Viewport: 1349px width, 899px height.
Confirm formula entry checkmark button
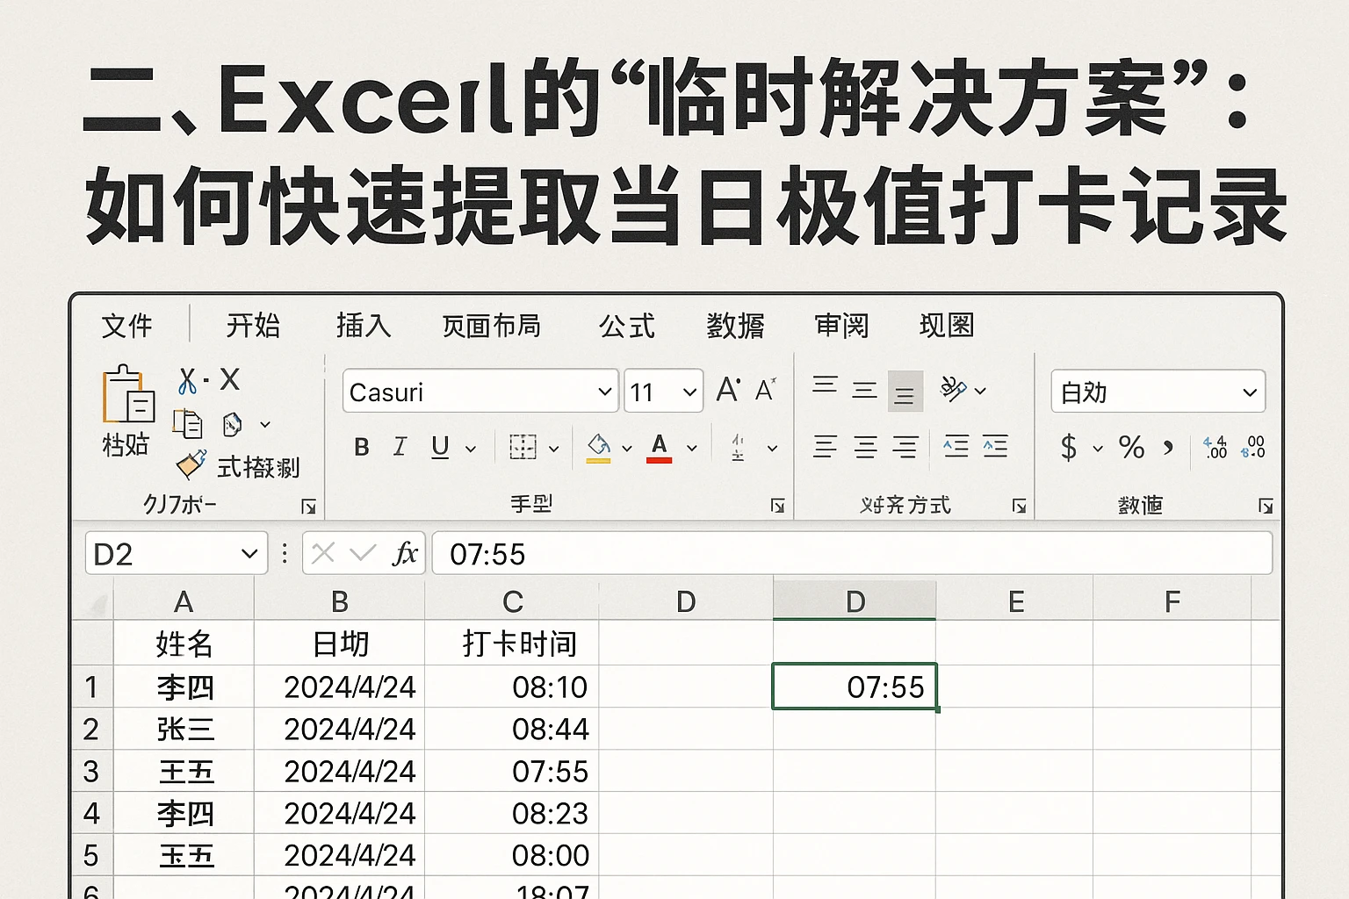pos(363,553)
